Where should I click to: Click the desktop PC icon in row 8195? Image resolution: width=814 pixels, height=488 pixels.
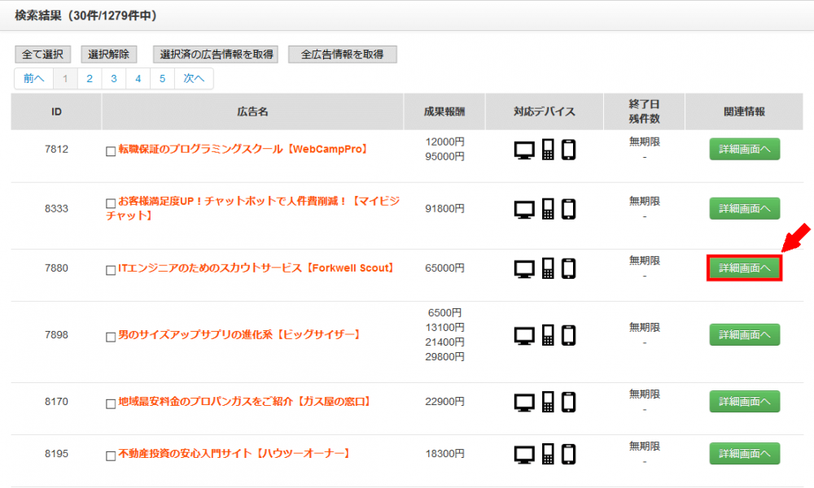click(524, 455)
